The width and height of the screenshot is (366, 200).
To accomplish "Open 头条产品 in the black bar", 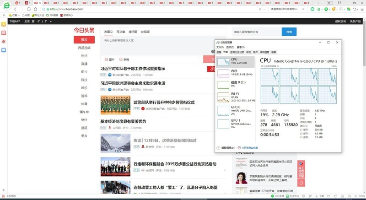I will pyautogui.click(x=355, y=21).
